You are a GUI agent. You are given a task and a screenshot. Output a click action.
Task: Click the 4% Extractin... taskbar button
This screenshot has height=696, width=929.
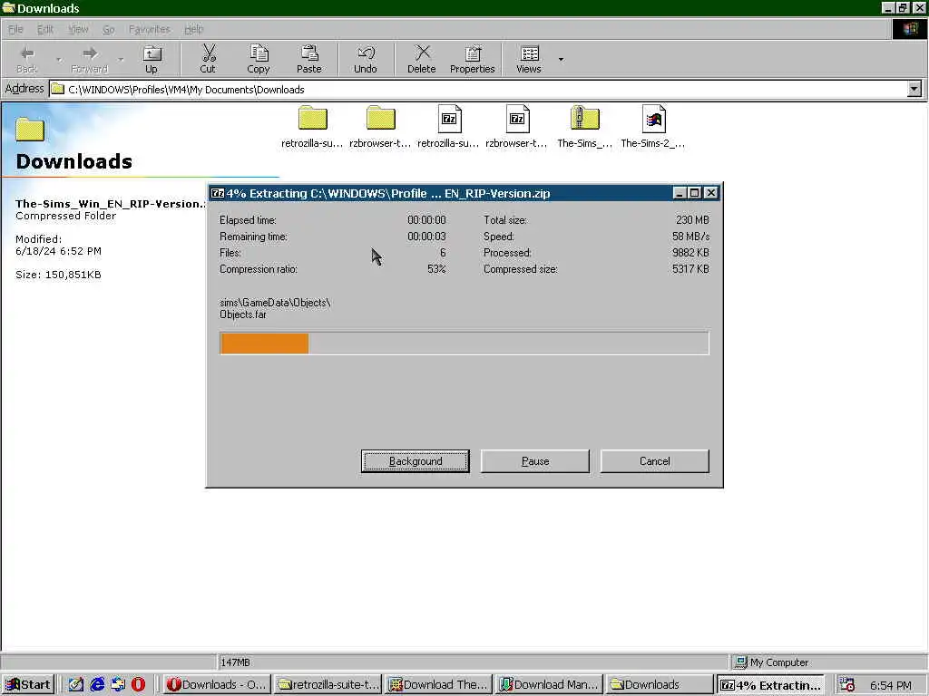tap(770, 685)
